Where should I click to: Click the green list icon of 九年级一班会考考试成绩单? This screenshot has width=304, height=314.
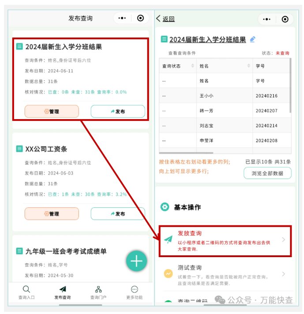19,251
